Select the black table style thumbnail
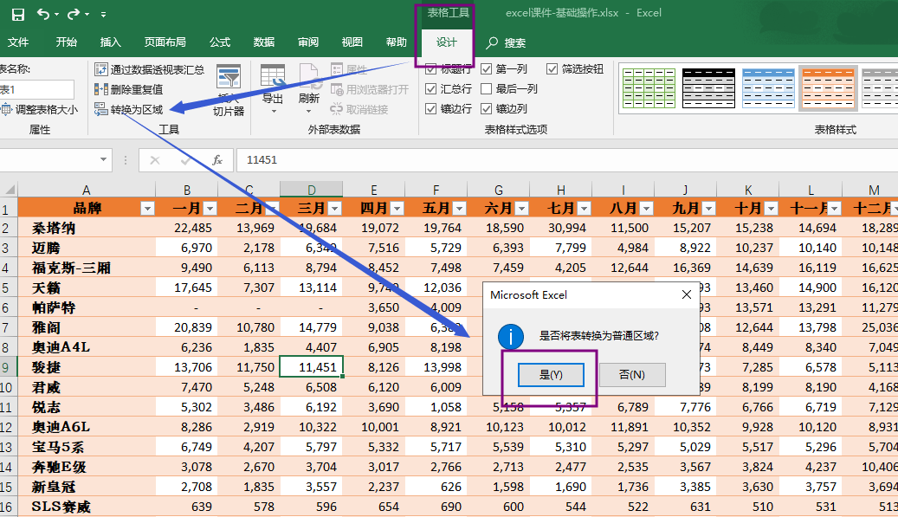The width and height of the screenshot is (898, 517). click(x=708, y=88)
